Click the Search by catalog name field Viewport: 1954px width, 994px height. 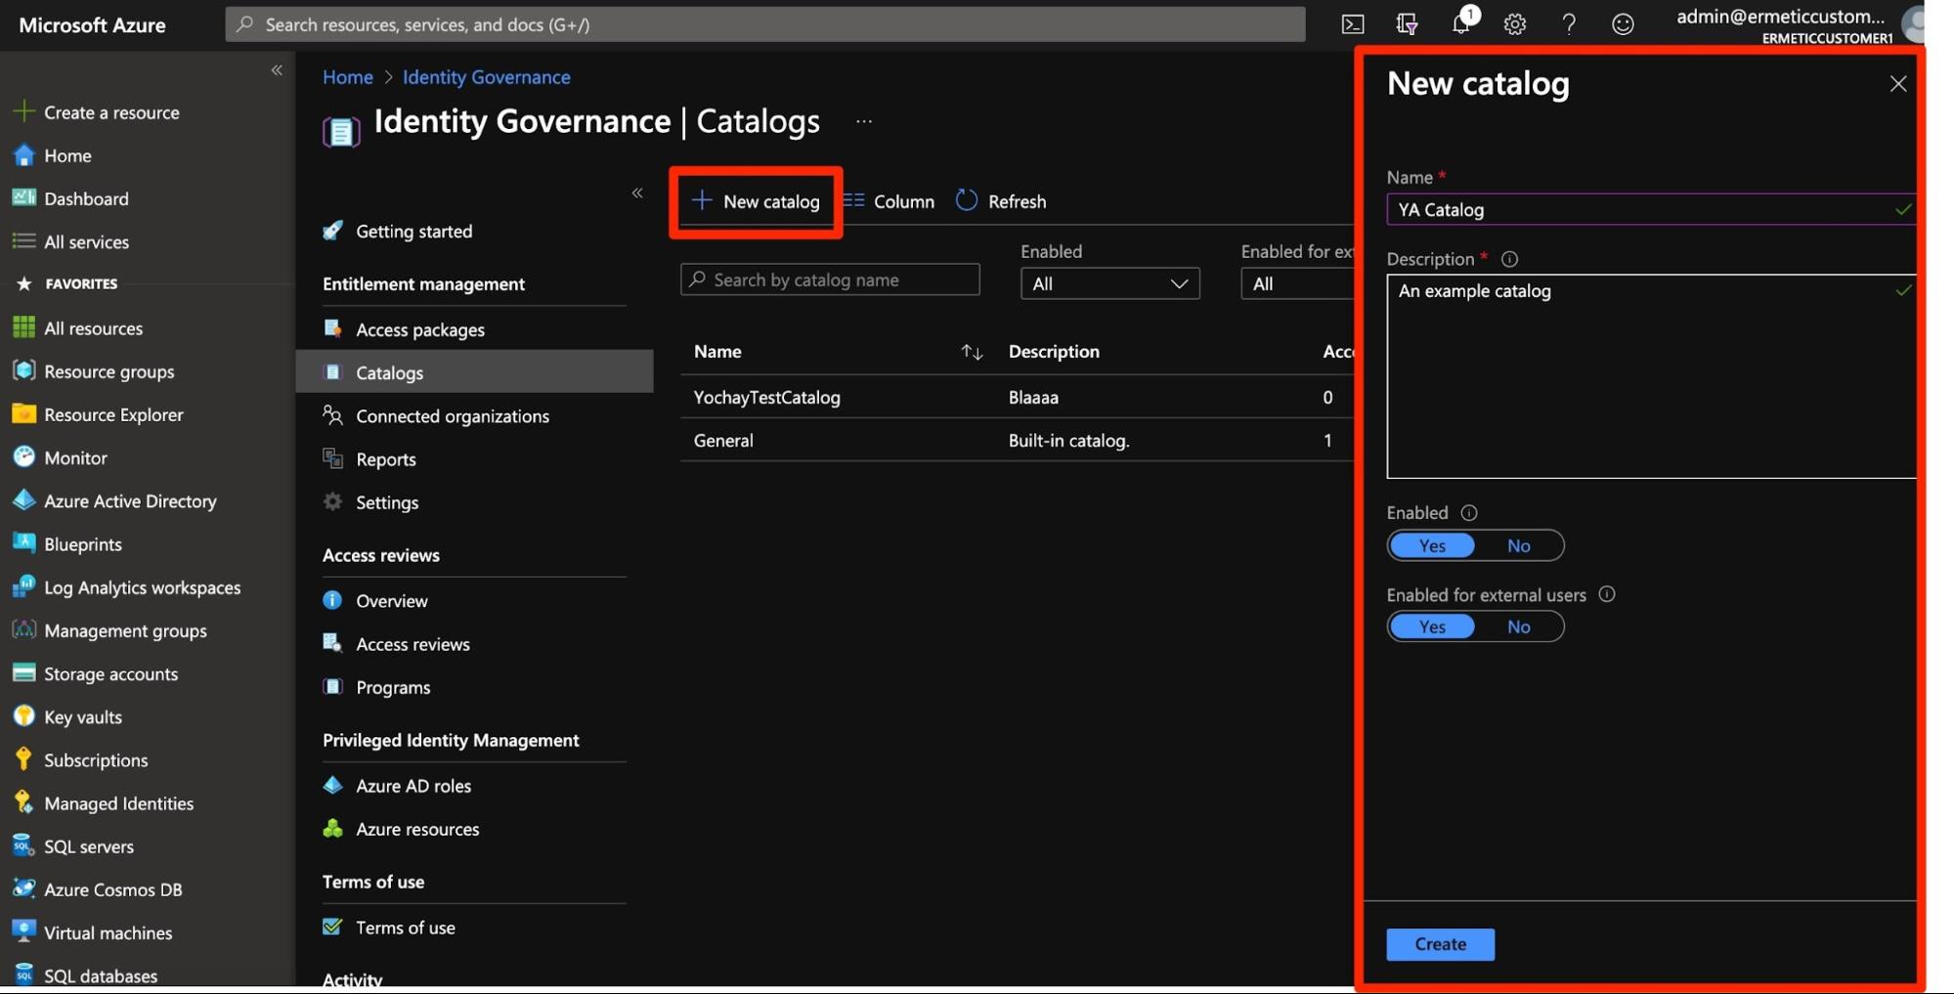click(830, 280)
